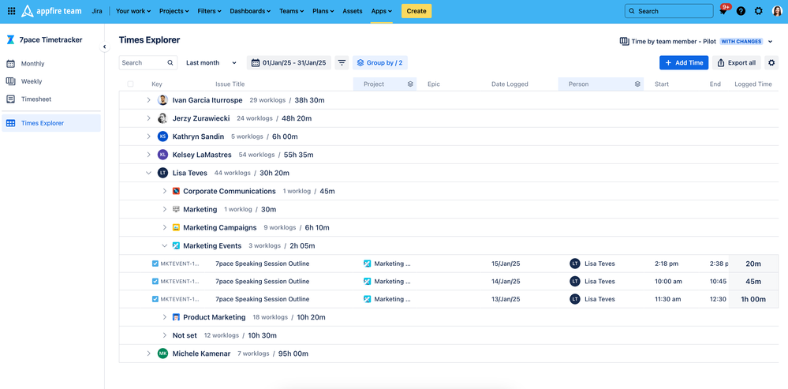788x389 pixels.
Task: Open the Your work menu
Action: (133, 11)
